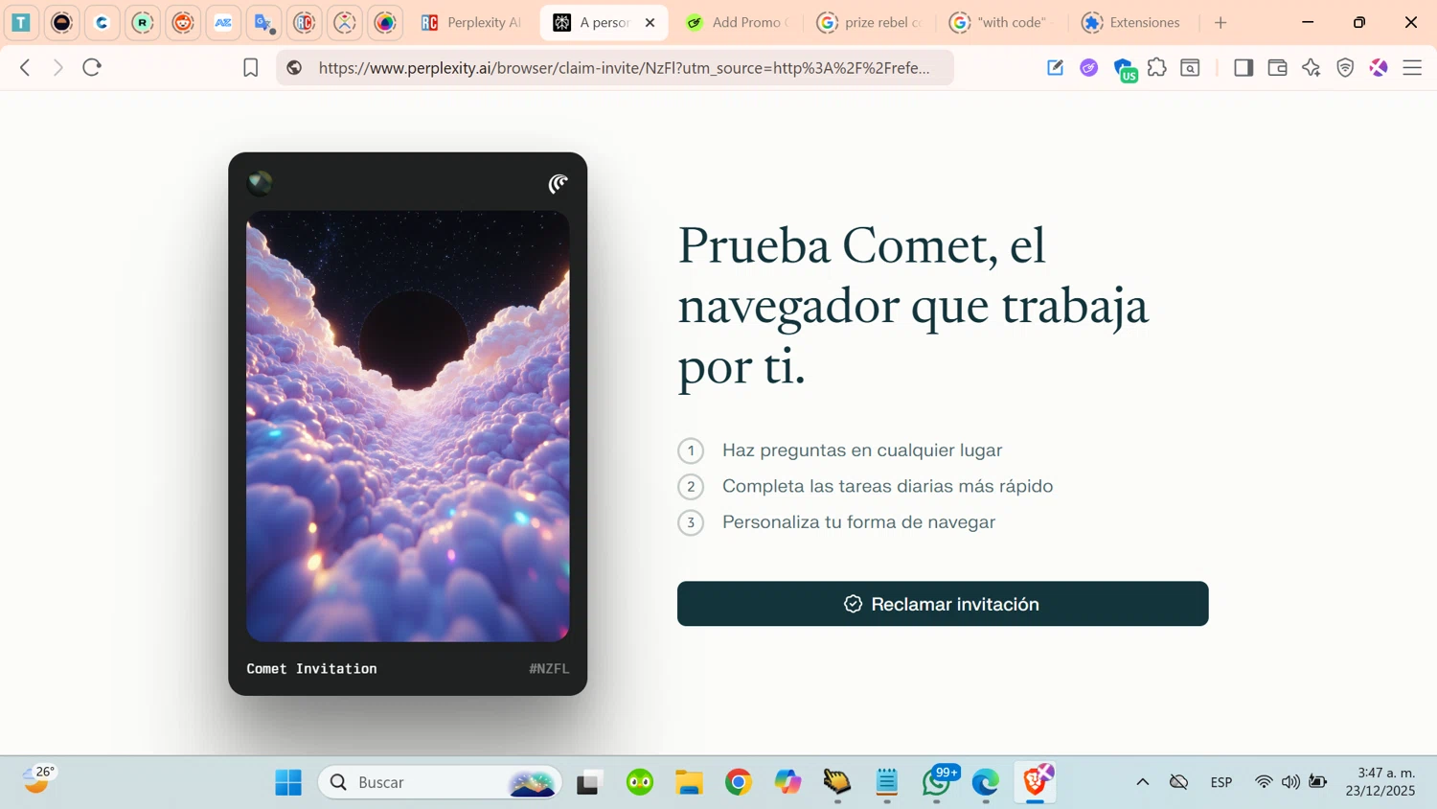Image resolution: width=1437 pixels, height=809 pixels.
Task: Switch to pinned tab with black circle icon
Action: [61, 23]
